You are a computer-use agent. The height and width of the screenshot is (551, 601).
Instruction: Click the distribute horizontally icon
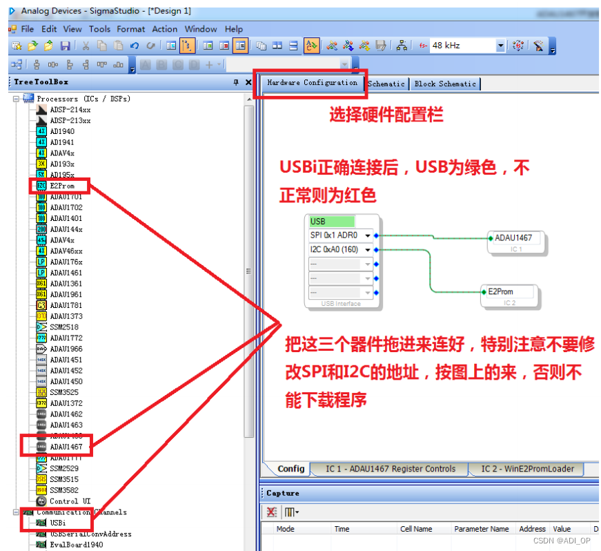53,65
